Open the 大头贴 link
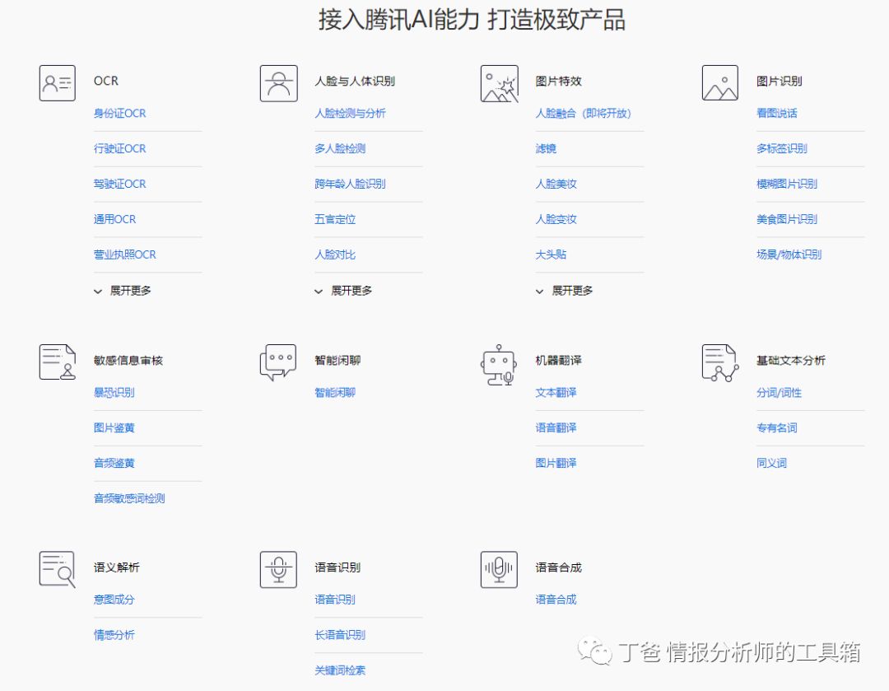This screenshot has width=889, height=691. tap(551, 254)
